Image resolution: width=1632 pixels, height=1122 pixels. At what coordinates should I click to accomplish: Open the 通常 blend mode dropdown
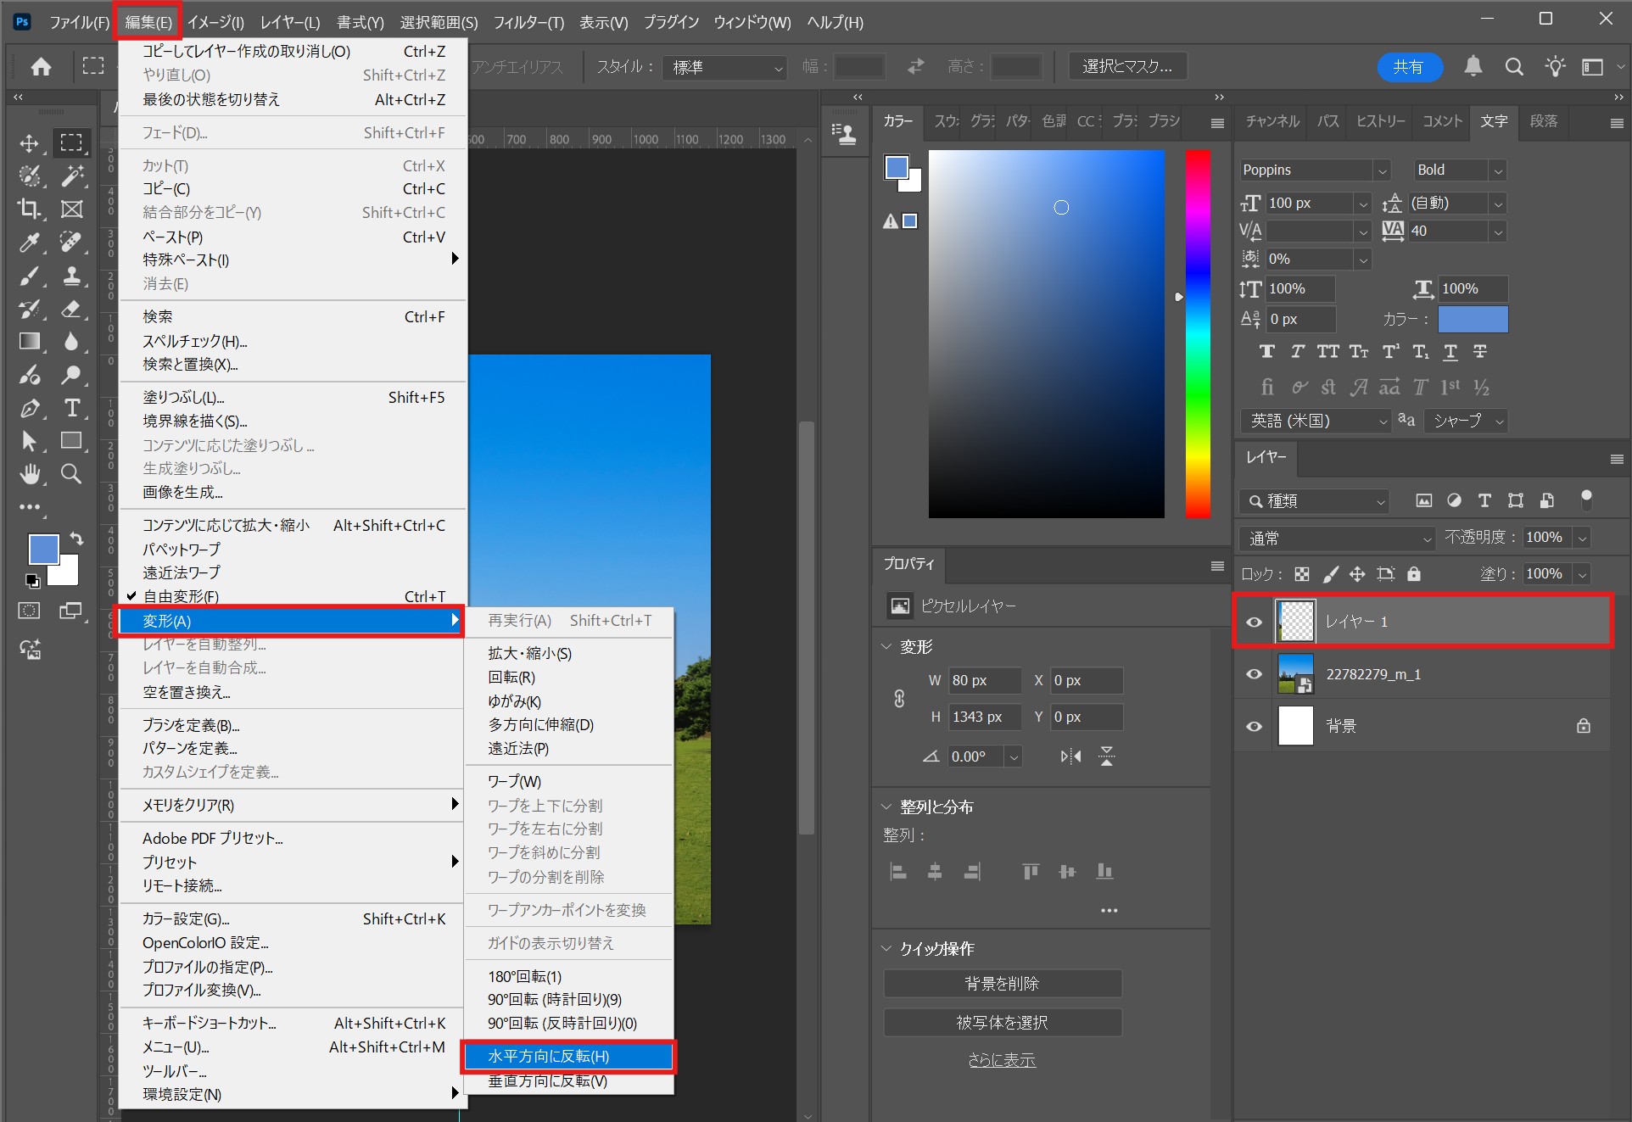[x=1337, y=539]
